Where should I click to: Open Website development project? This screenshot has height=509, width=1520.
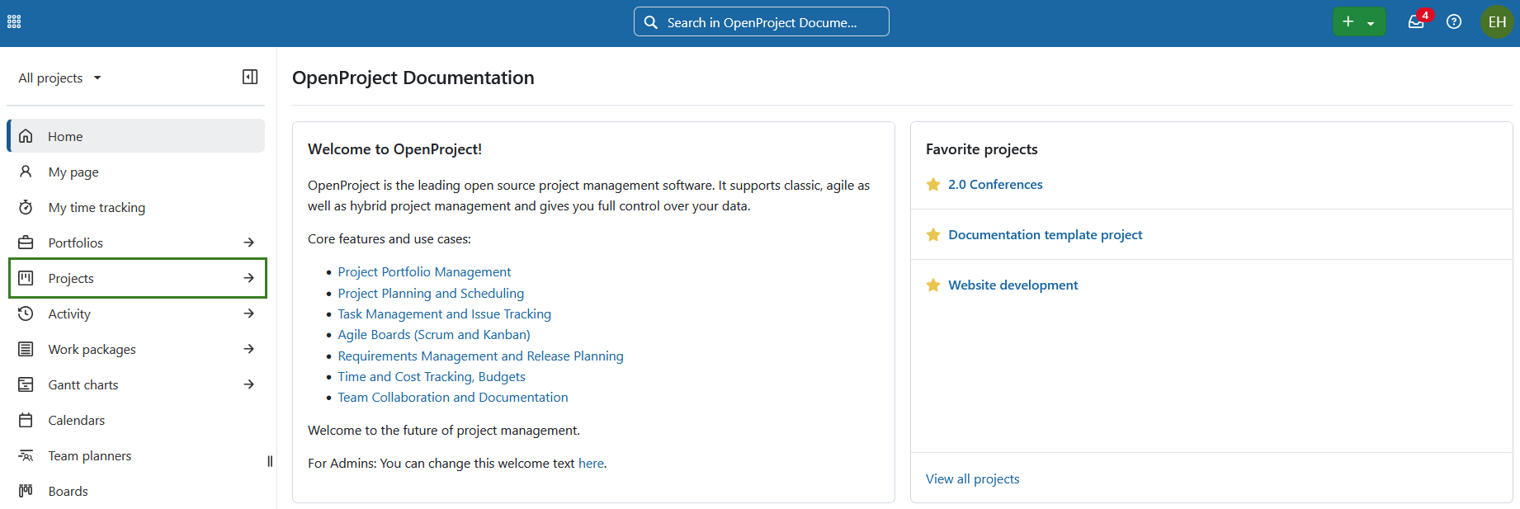pos(1013,285)
